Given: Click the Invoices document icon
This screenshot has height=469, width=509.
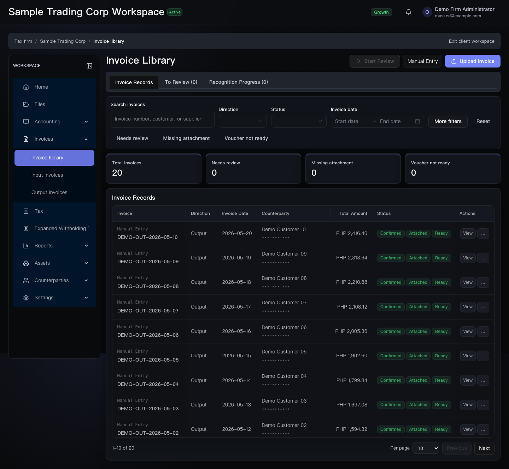Looking at the screenshot, I should click(x=26, y=139).
